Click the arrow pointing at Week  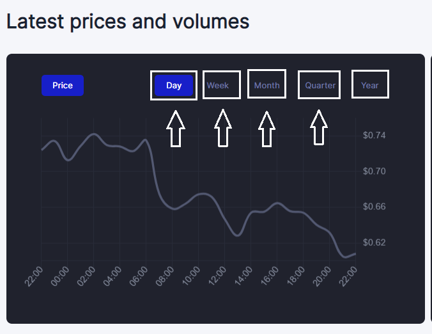(222, 129)
